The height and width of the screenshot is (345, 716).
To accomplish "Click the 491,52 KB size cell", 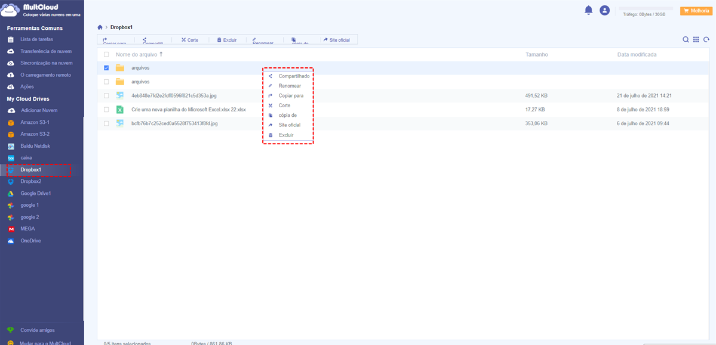I will (536, 96).
